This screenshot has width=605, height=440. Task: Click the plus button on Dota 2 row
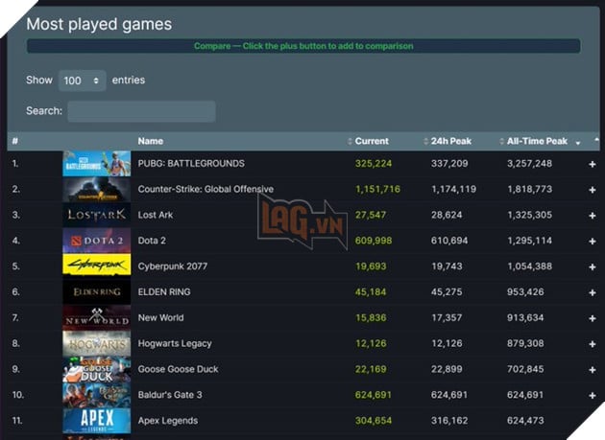point(592,241)
